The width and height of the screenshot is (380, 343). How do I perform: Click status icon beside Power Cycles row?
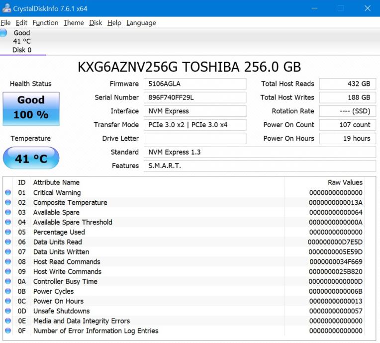tap(8, 291)
